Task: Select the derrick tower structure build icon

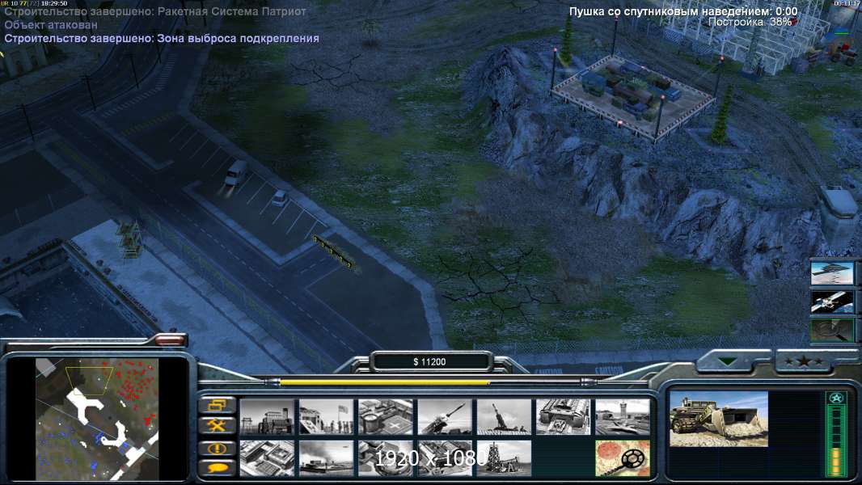Action: (x=504, y=458)
